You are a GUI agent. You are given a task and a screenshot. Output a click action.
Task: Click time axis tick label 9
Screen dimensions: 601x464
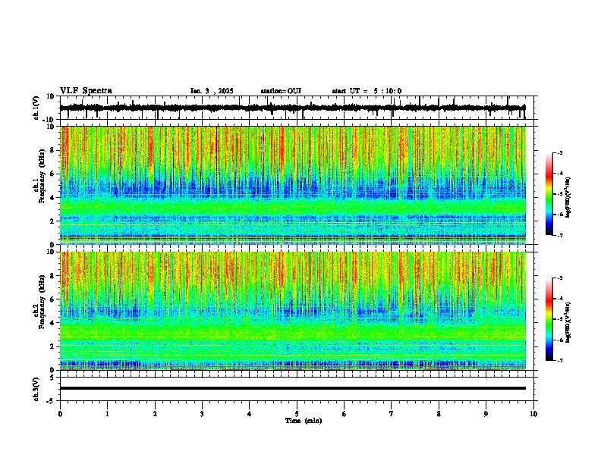[486, 414]
